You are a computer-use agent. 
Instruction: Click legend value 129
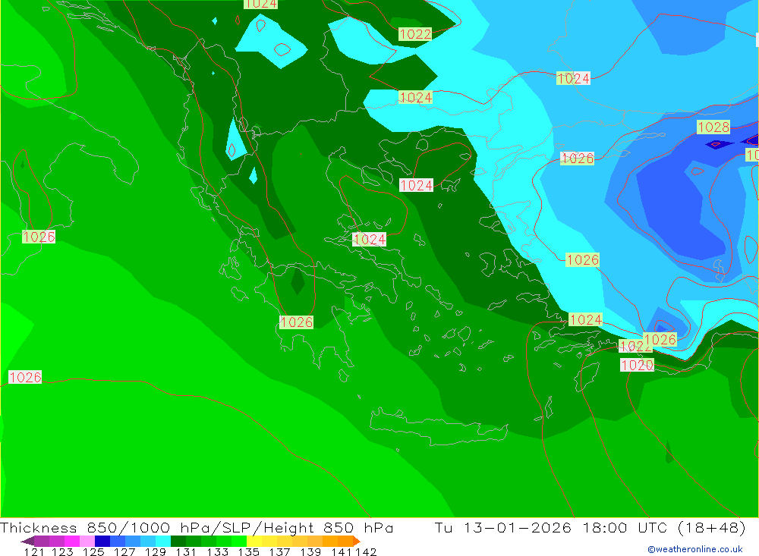pos(156,551)
